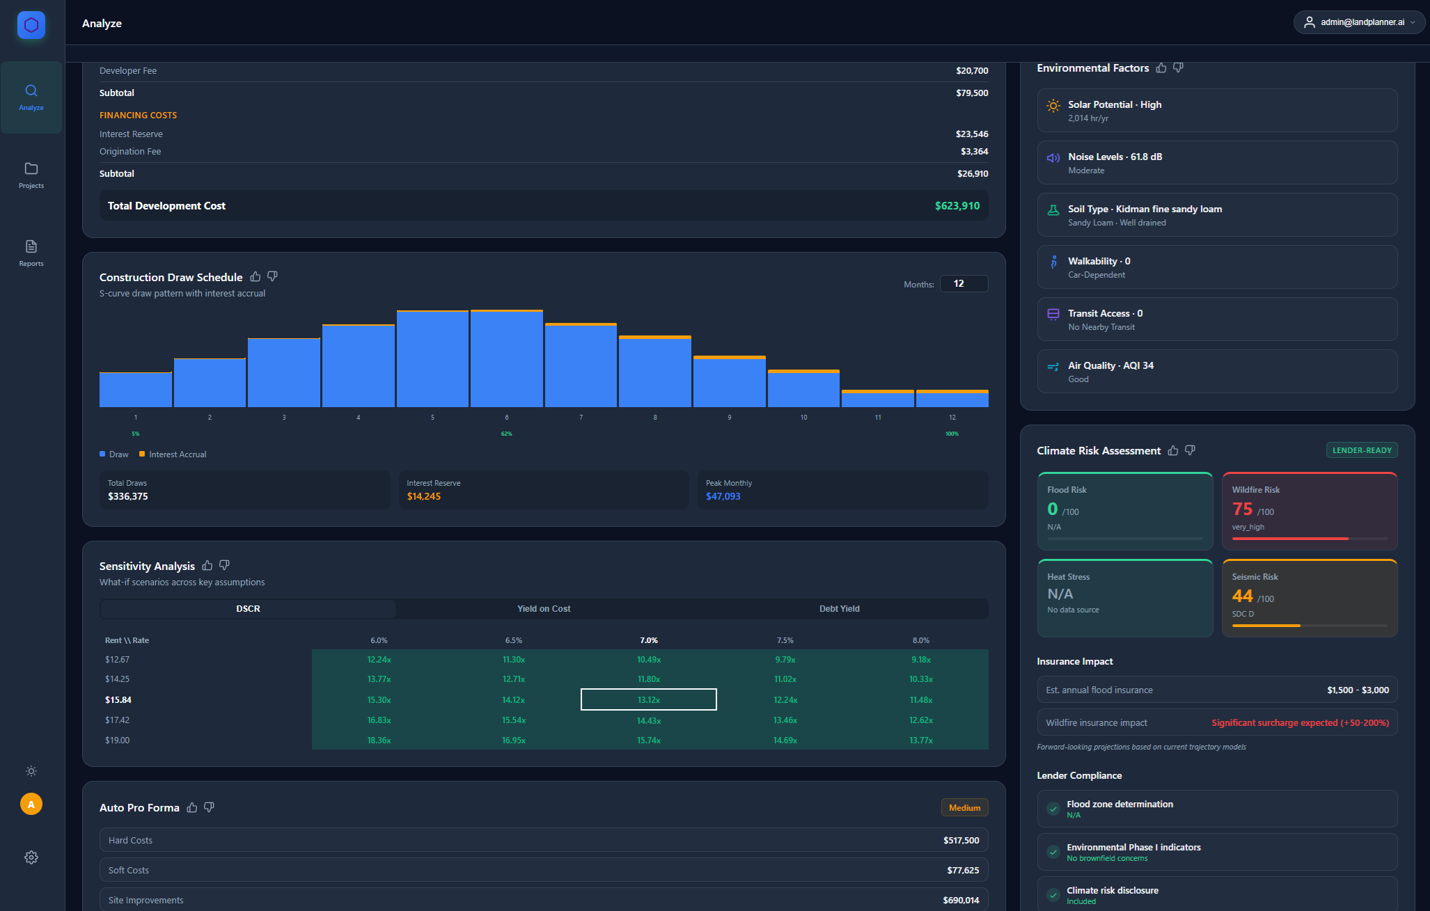Image resolution: width=1430 pixels, height=911 pixels.
Task: Expand the Soft Costs row
Action: [543, 870]
